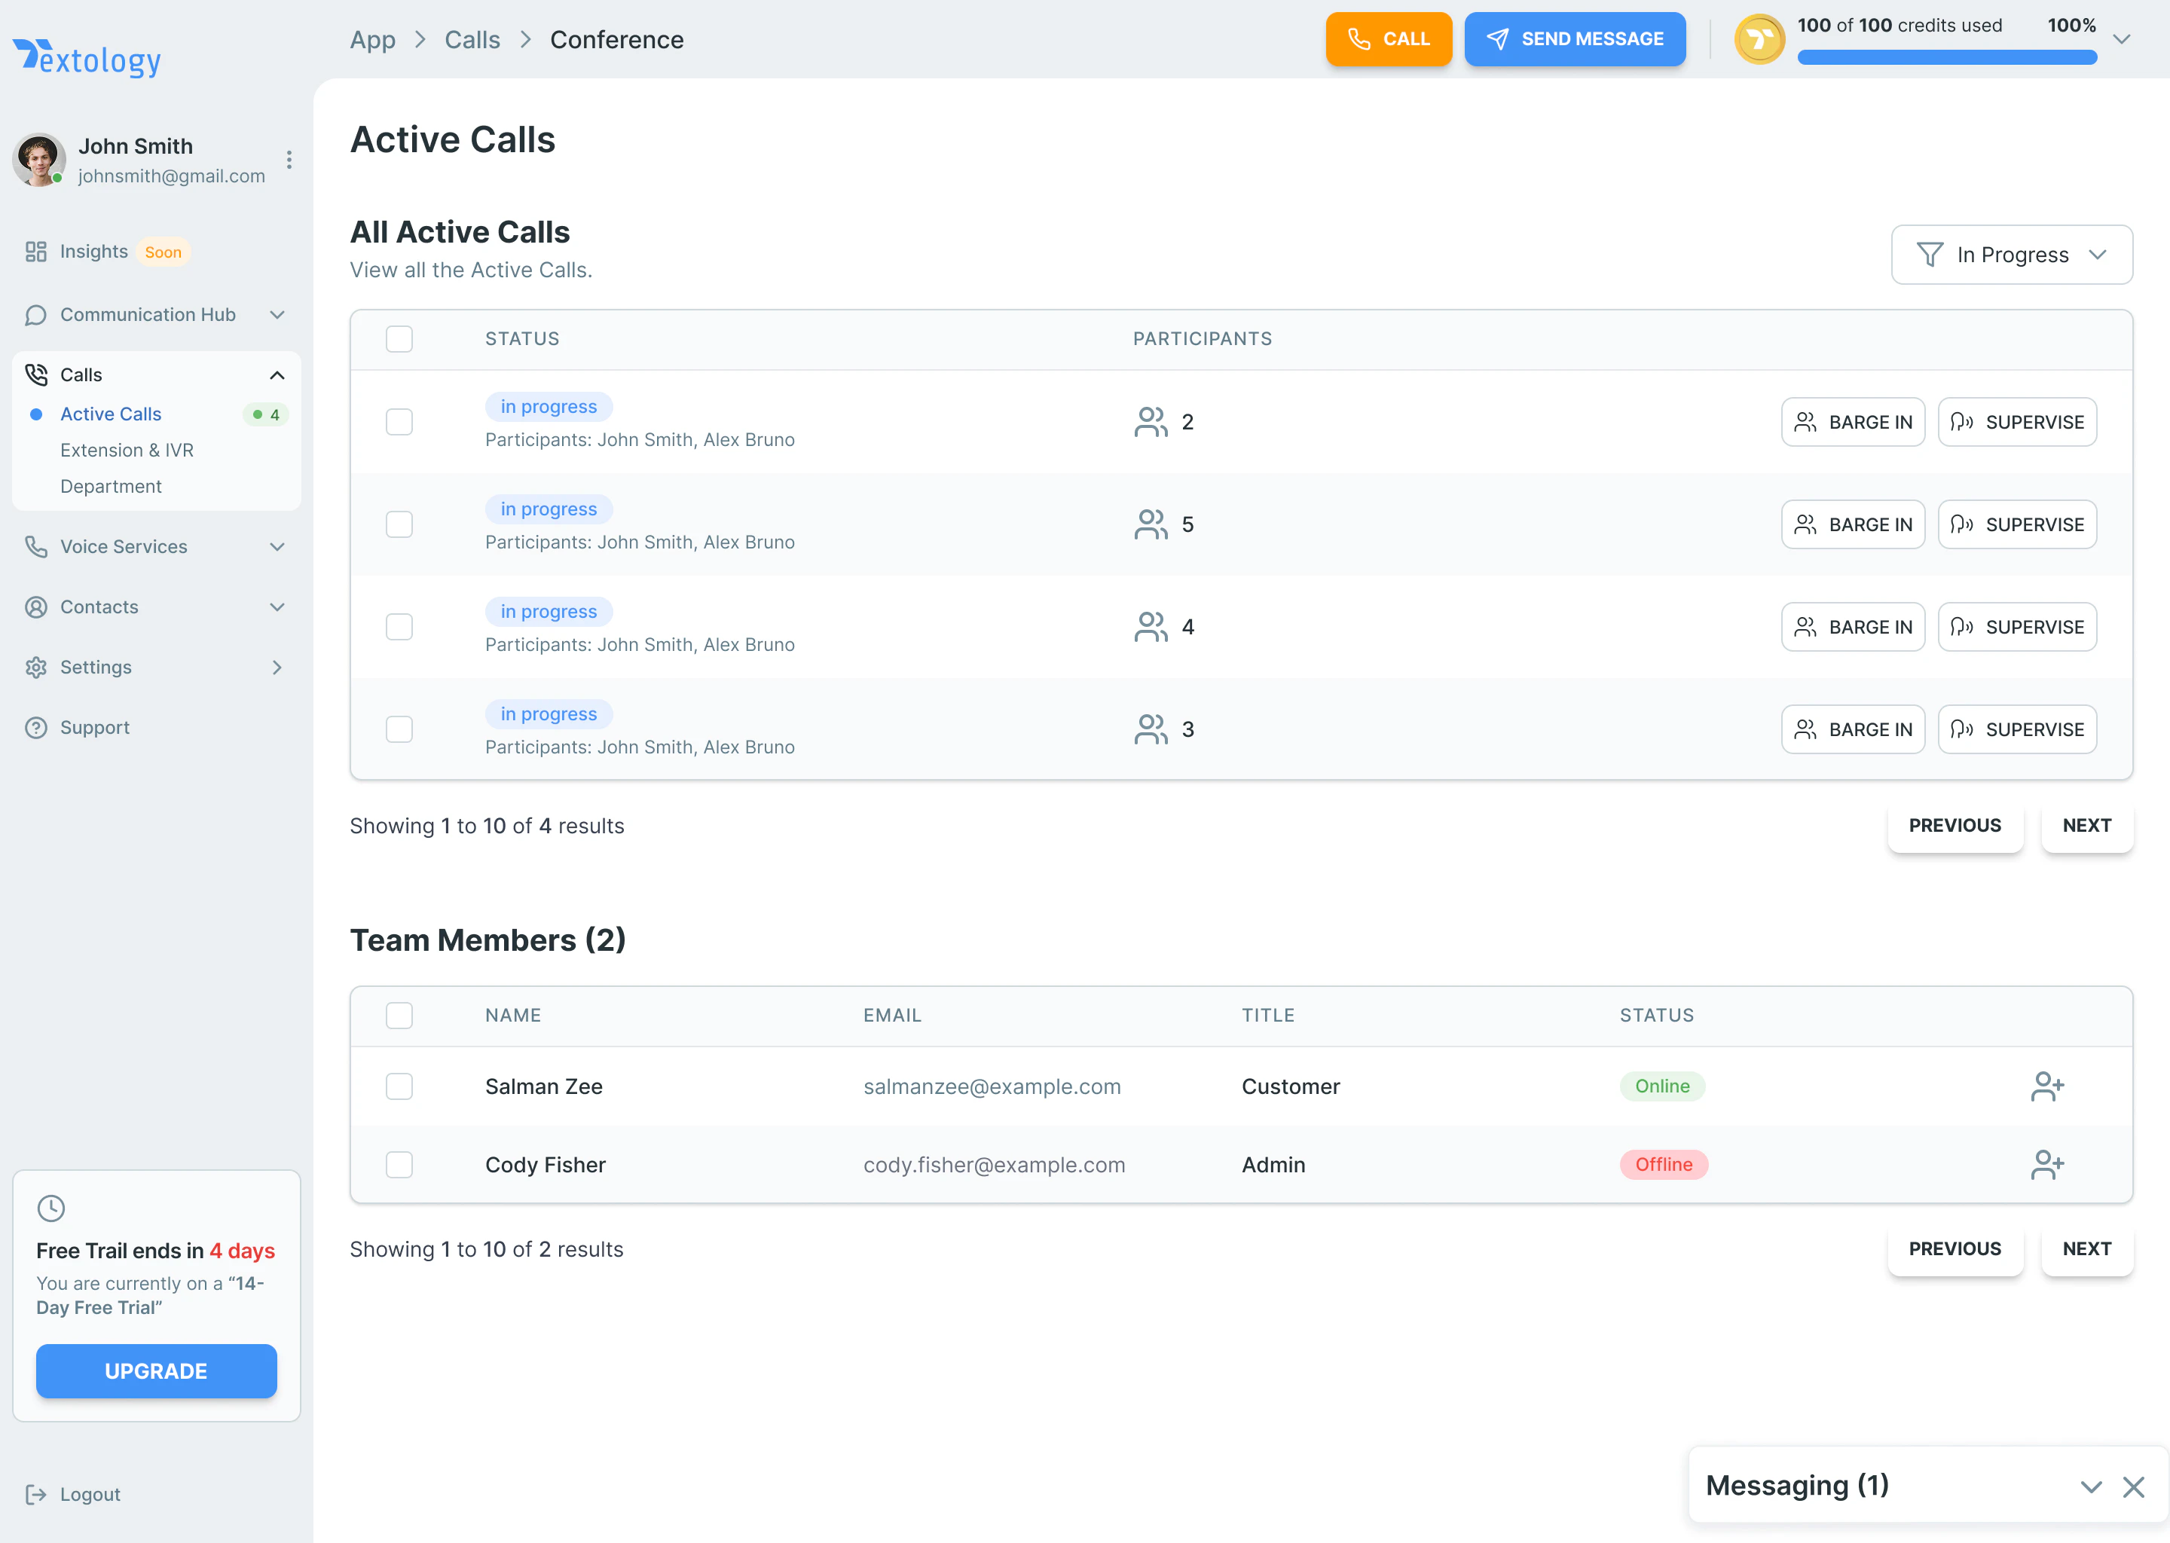Screen dimensions: 2170x1543
Task: Click the orange CALL button
Action: click(1388, 39)
